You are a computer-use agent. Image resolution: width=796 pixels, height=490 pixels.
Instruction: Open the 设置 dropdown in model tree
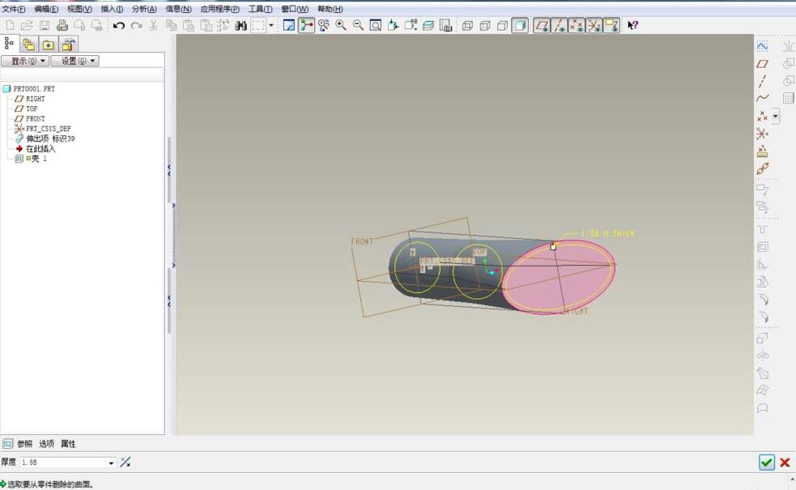(74, 61)
